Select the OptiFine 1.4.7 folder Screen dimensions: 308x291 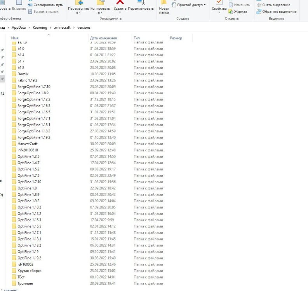(x=28, y=163)
